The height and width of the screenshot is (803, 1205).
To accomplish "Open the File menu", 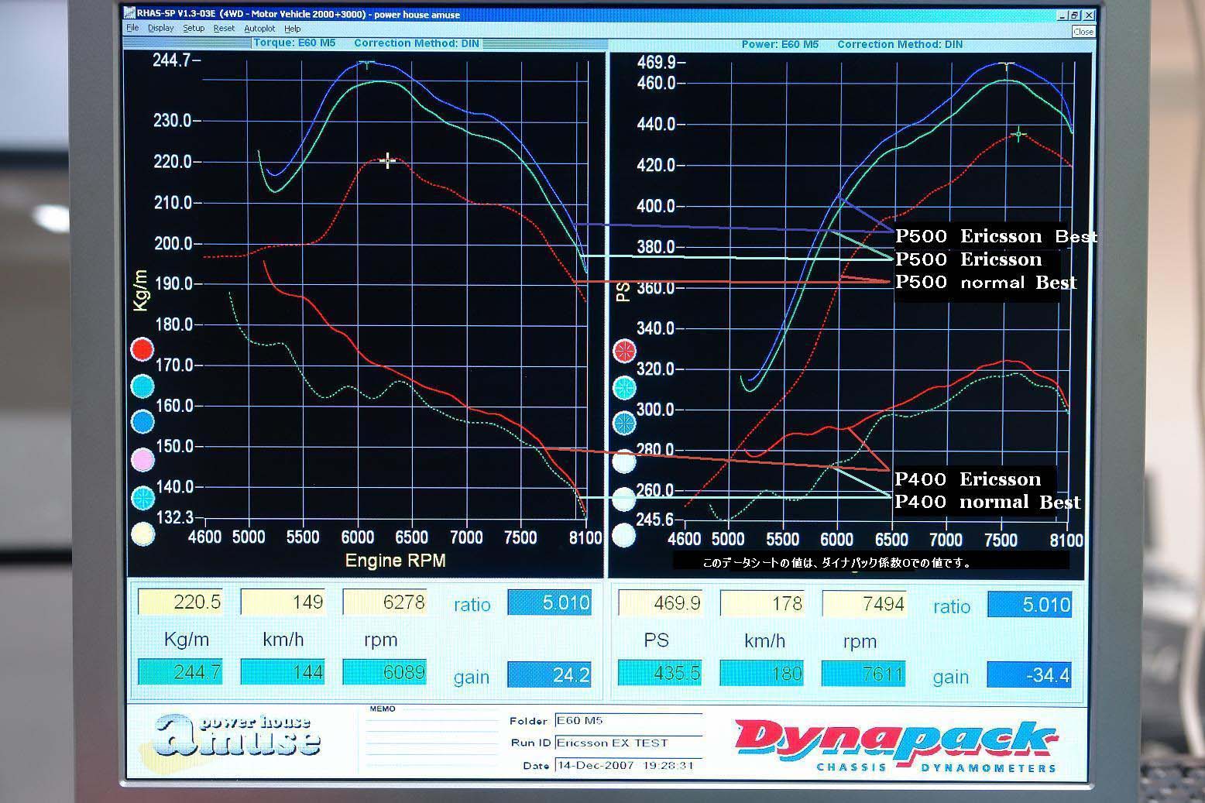I will tap(132, 28).
